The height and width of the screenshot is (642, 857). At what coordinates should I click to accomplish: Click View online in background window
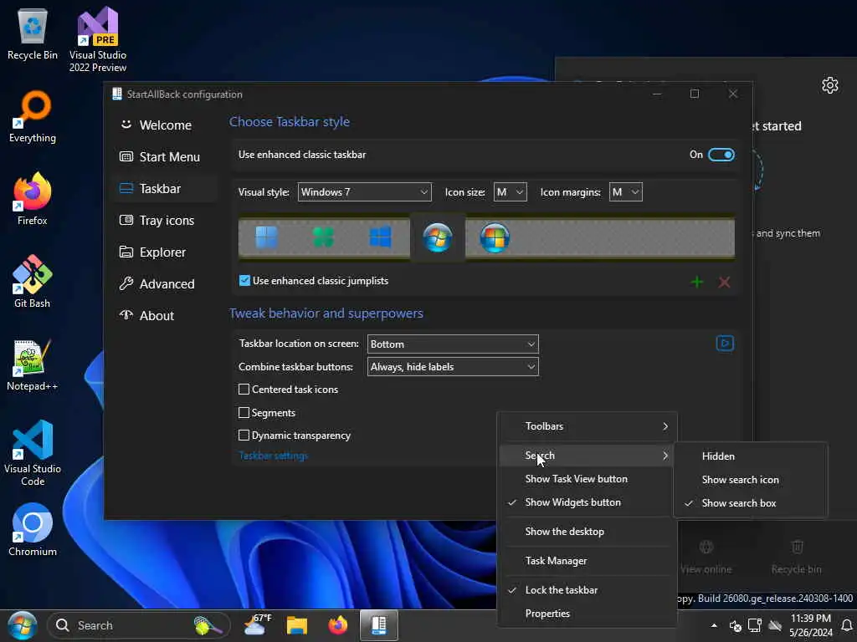pyautogui.click(x=706, y=557)
